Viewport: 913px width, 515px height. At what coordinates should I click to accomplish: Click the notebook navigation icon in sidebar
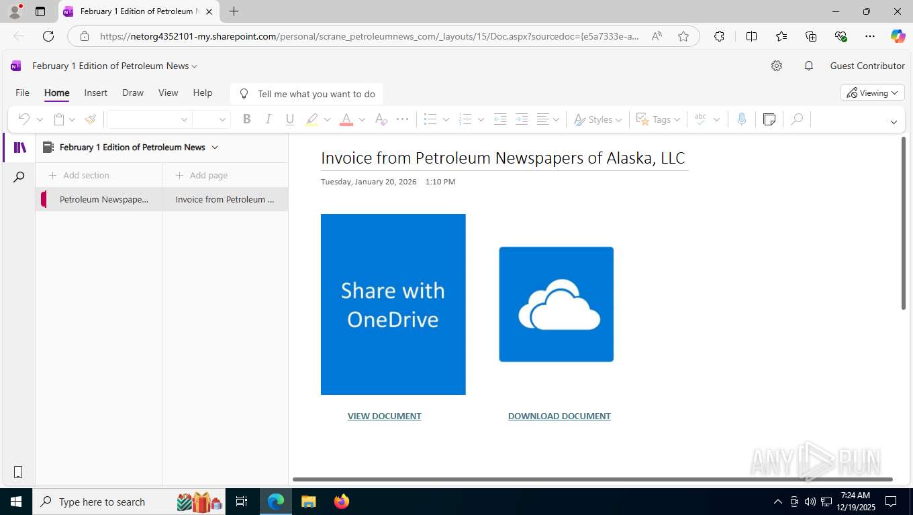(19, 148)
